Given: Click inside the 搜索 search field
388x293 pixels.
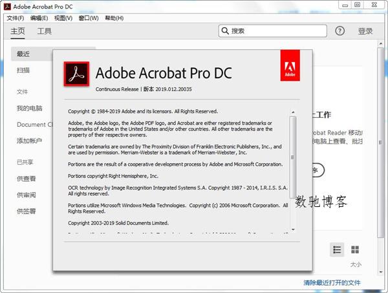Looking at the screenshot, I should click(x=273, y=31).
